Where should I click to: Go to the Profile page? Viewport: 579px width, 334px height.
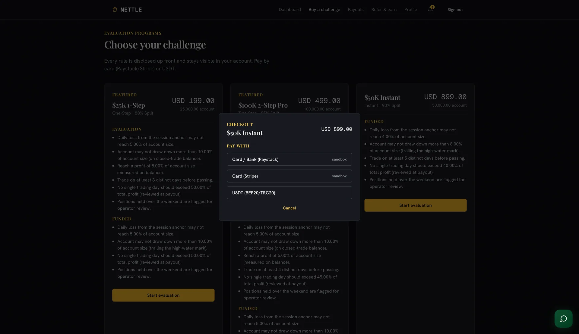[x=410, y=10]
